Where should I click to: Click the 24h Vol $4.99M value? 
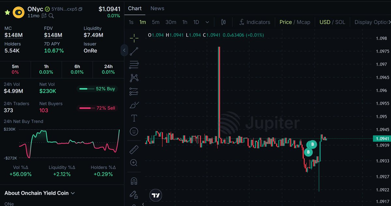coord(13,91)
